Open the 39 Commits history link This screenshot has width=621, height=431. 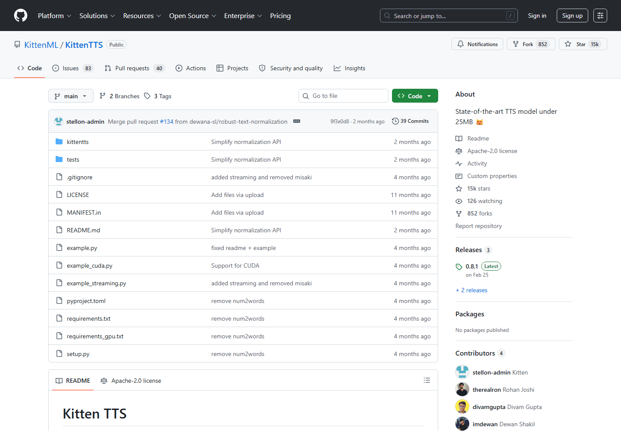[x=410, y=121]
